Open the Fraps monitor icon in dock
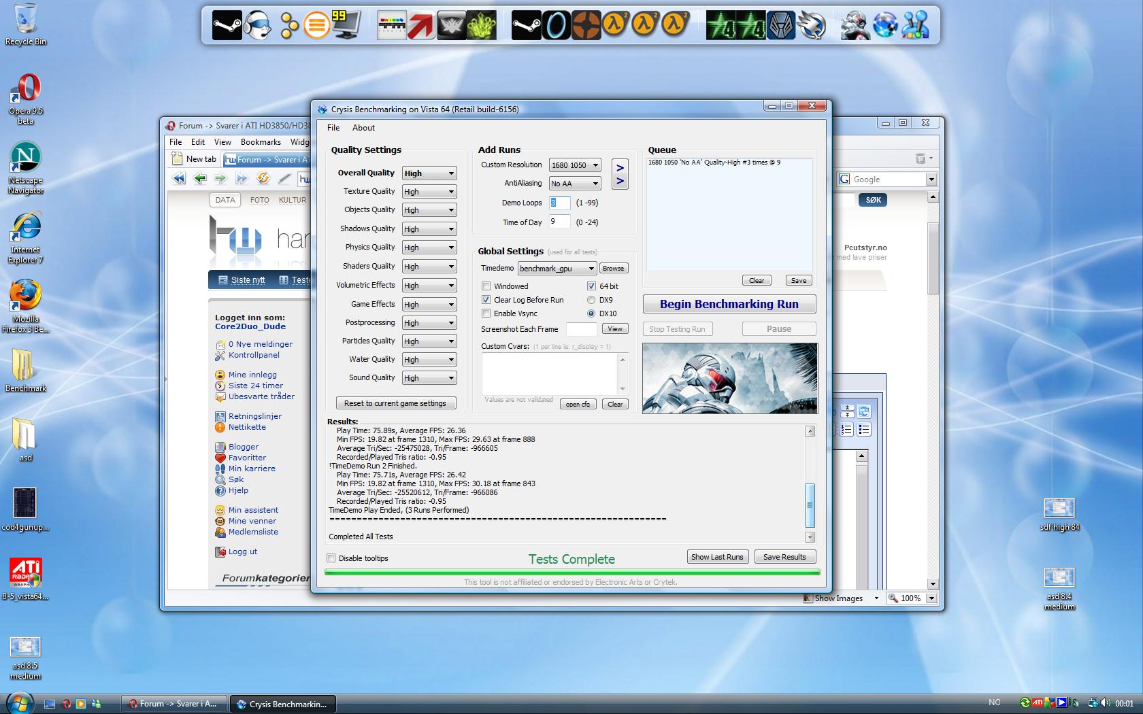 346,26
